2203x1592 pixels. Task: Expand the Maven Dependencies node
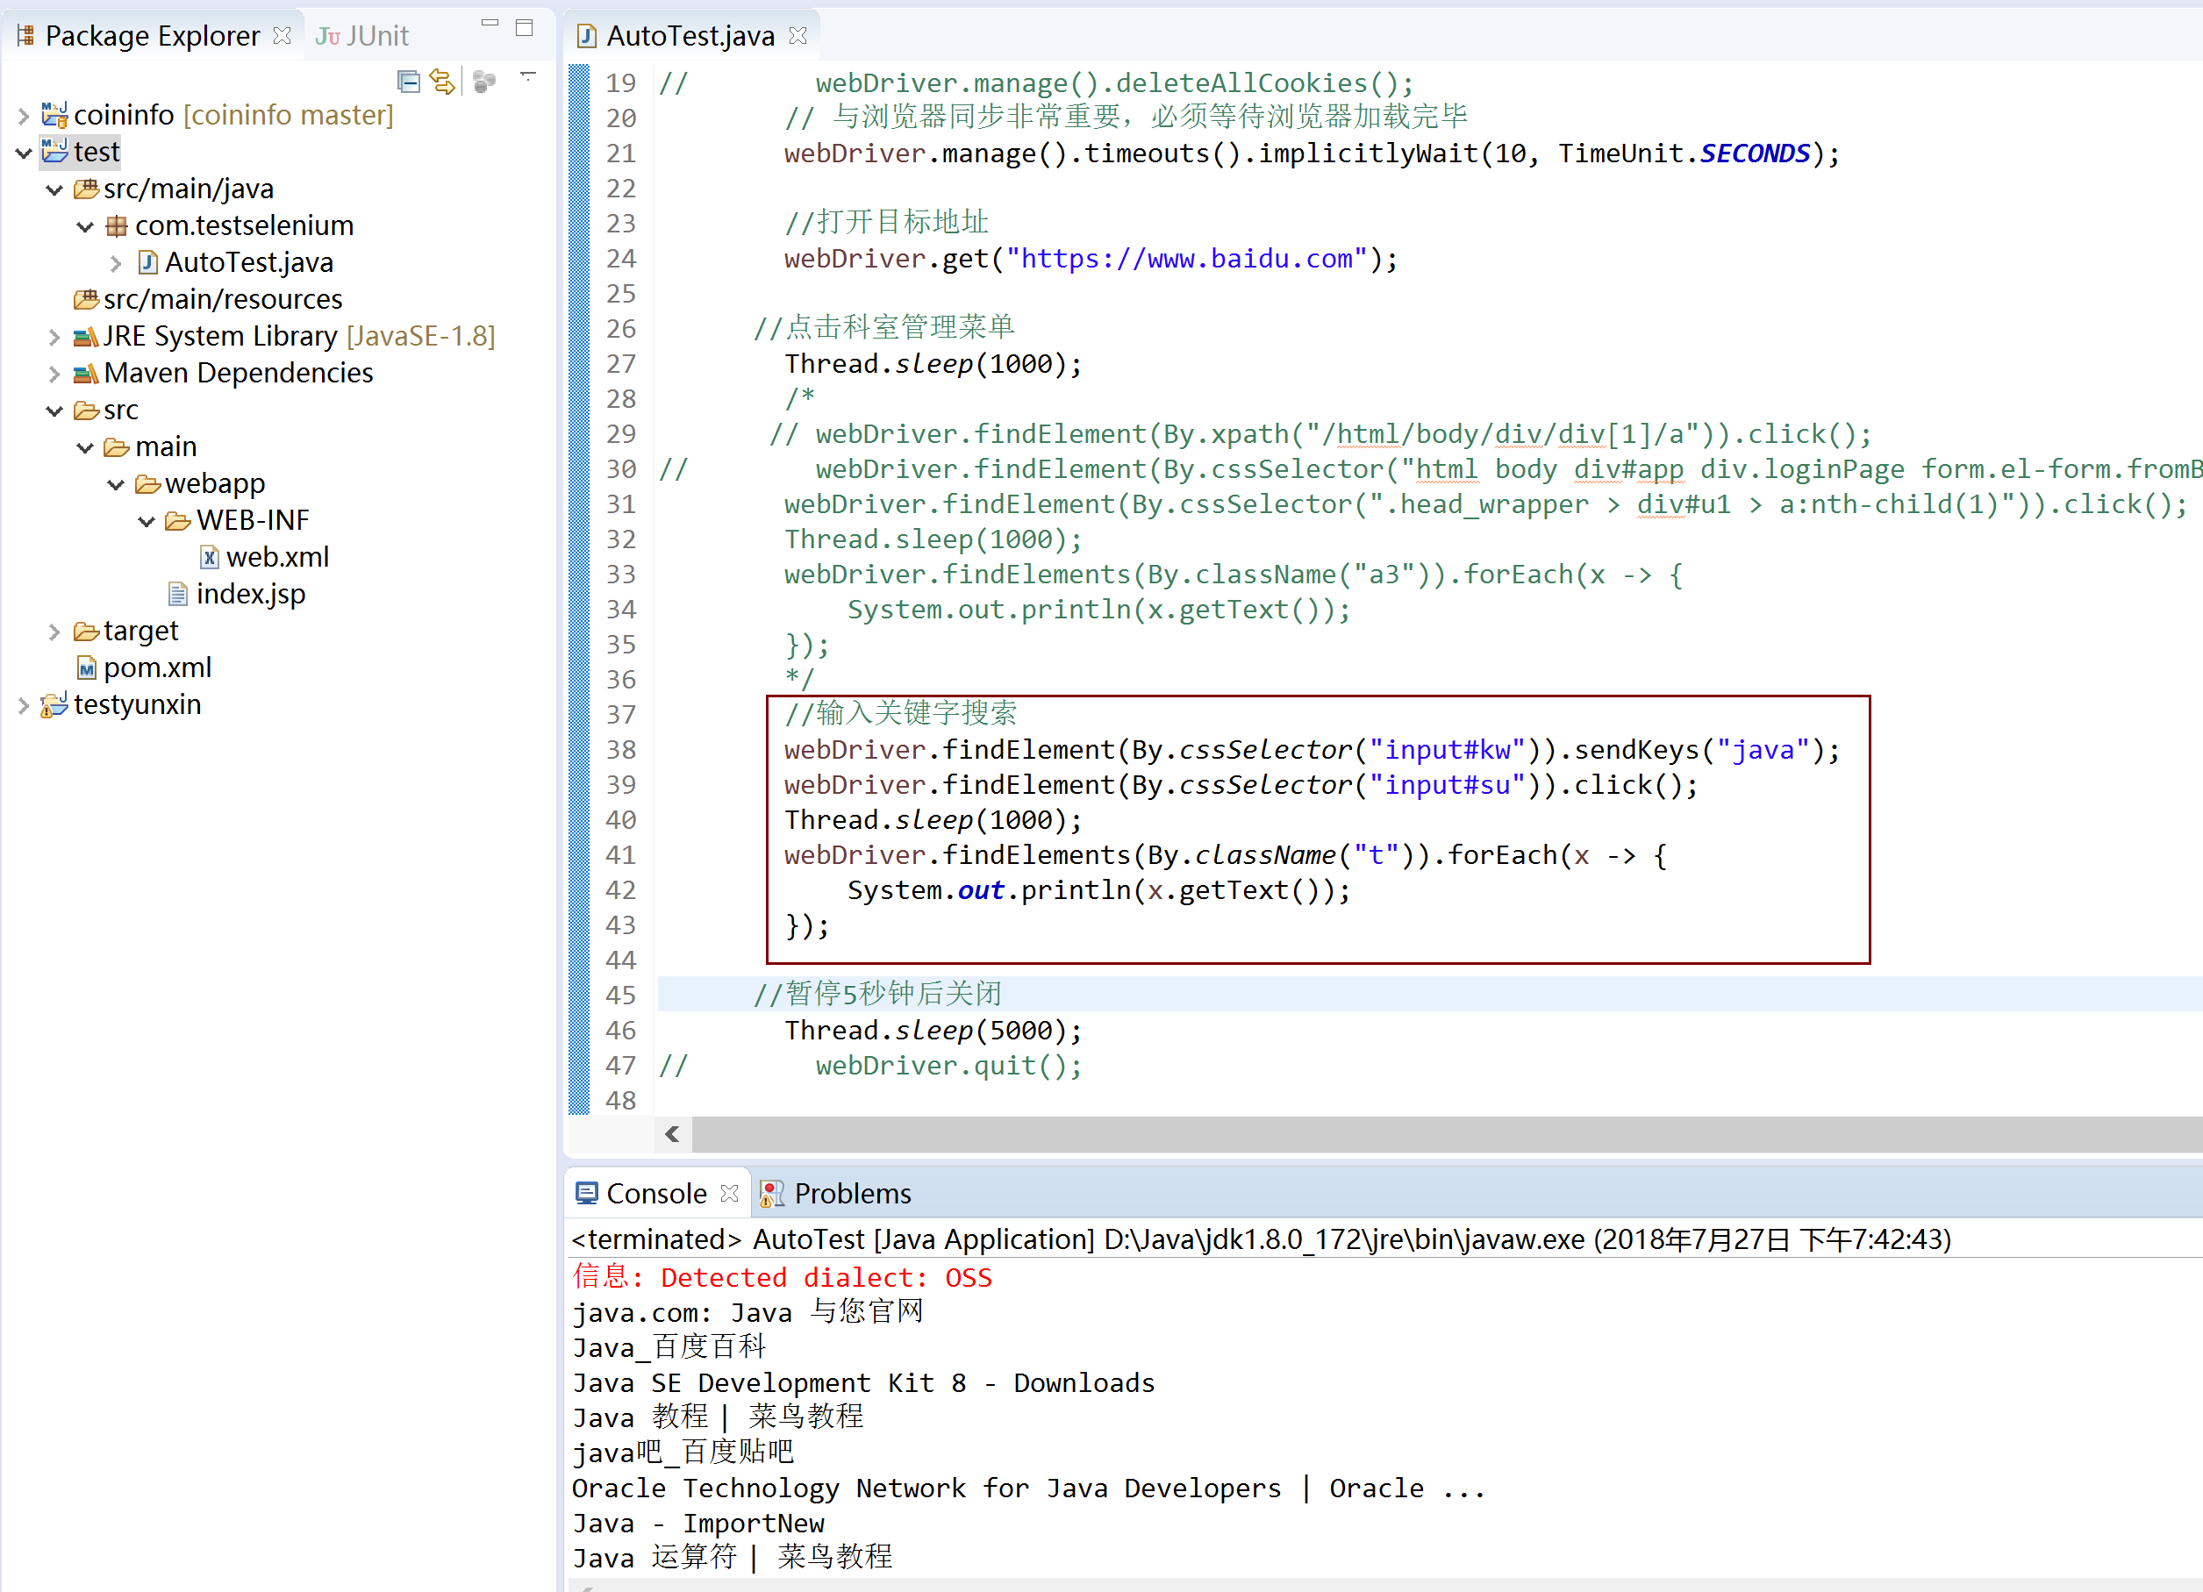[54, 374]
